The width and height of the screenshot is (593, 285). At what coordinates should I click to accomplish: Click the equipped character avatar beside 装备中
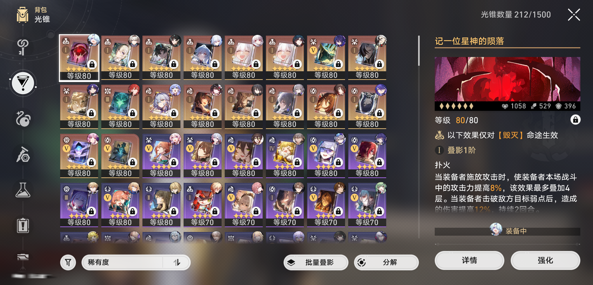click(x=496, y=229)
